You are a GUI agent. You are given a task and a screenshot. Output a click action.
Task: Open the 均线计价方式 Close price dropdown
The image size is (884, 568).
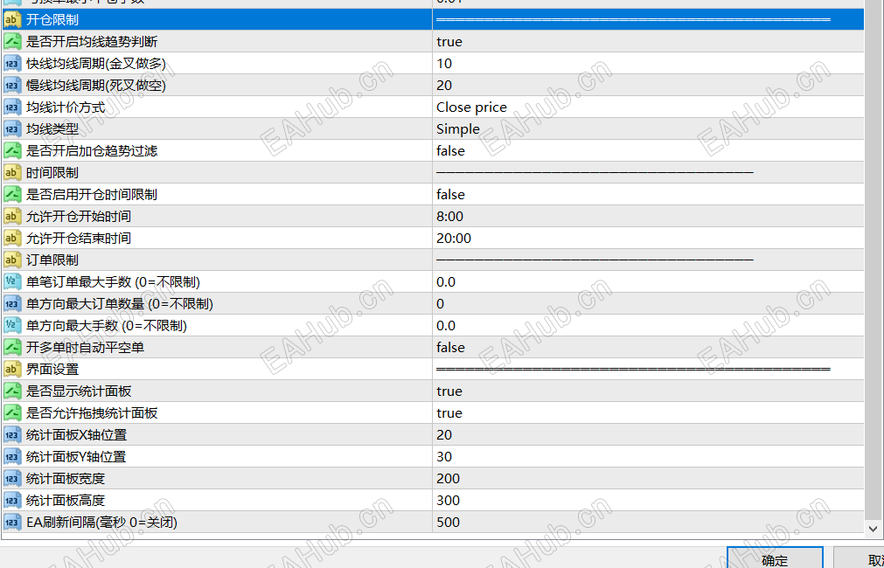click(x=648, y=107)
